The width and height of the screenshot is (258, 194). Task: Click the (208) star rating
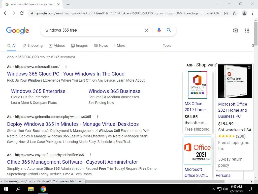coord(232,136)
